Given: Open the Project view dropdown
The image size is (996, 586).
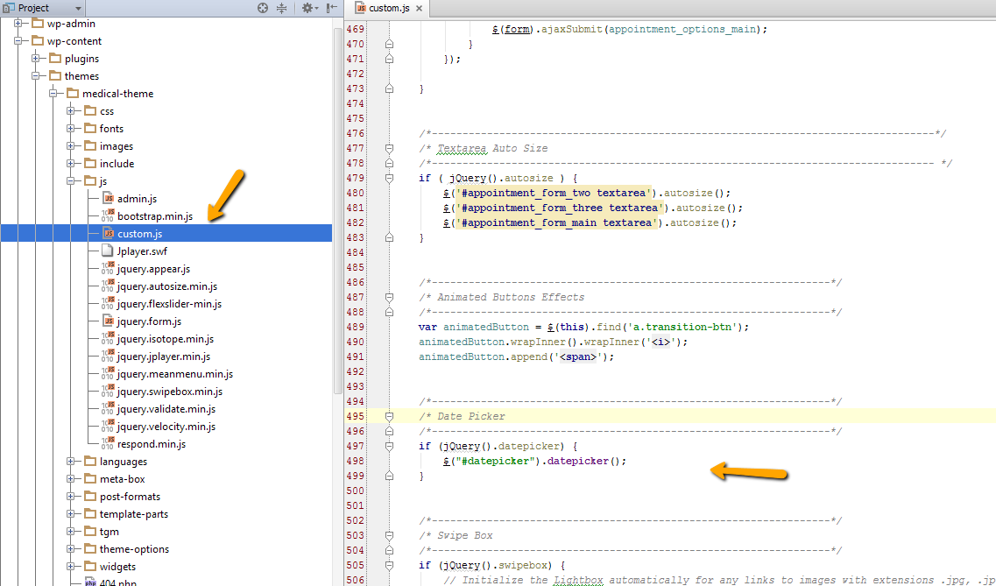Looking at the screenshot, I should (x=78, y=8).
